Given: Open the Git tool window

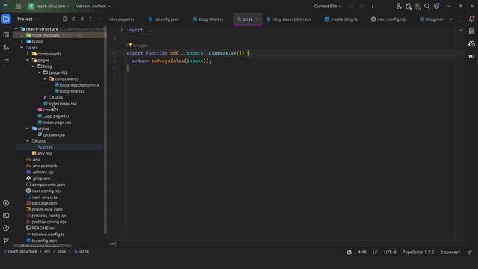Looking at the screenshot, I should tap(6, 241).
